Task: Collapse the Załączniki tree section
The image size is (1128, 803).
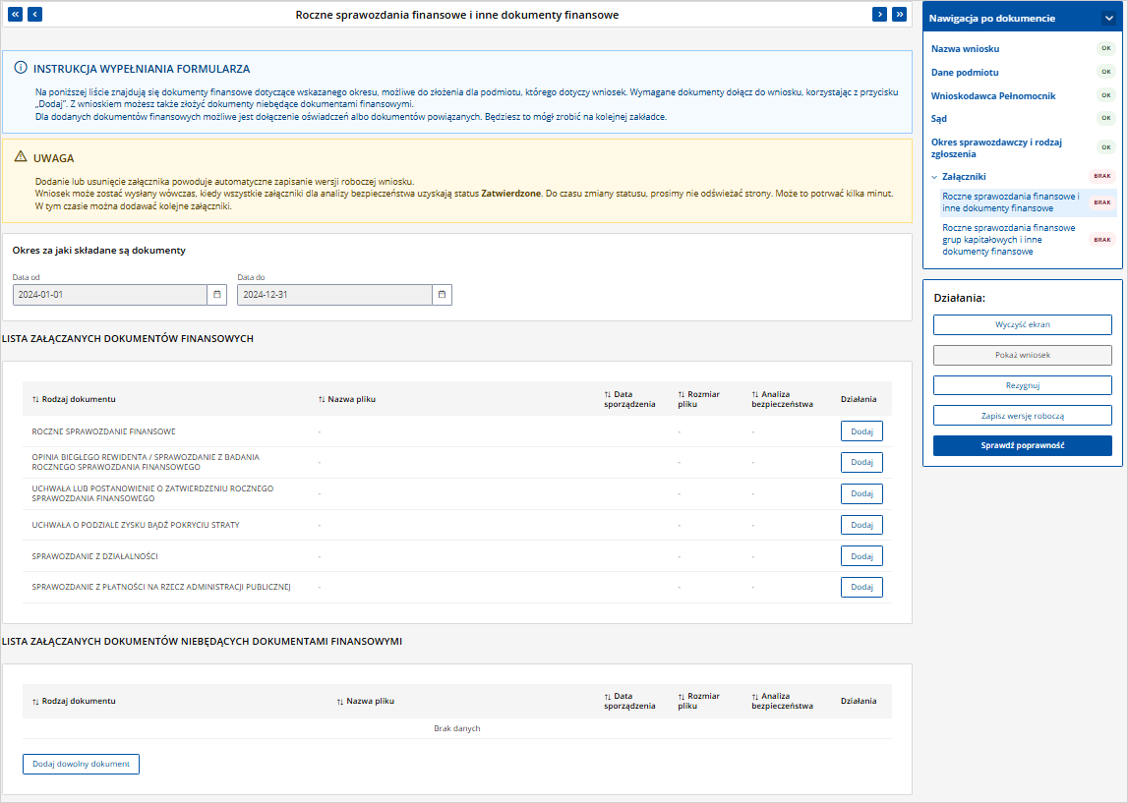Action: [934, 177]
